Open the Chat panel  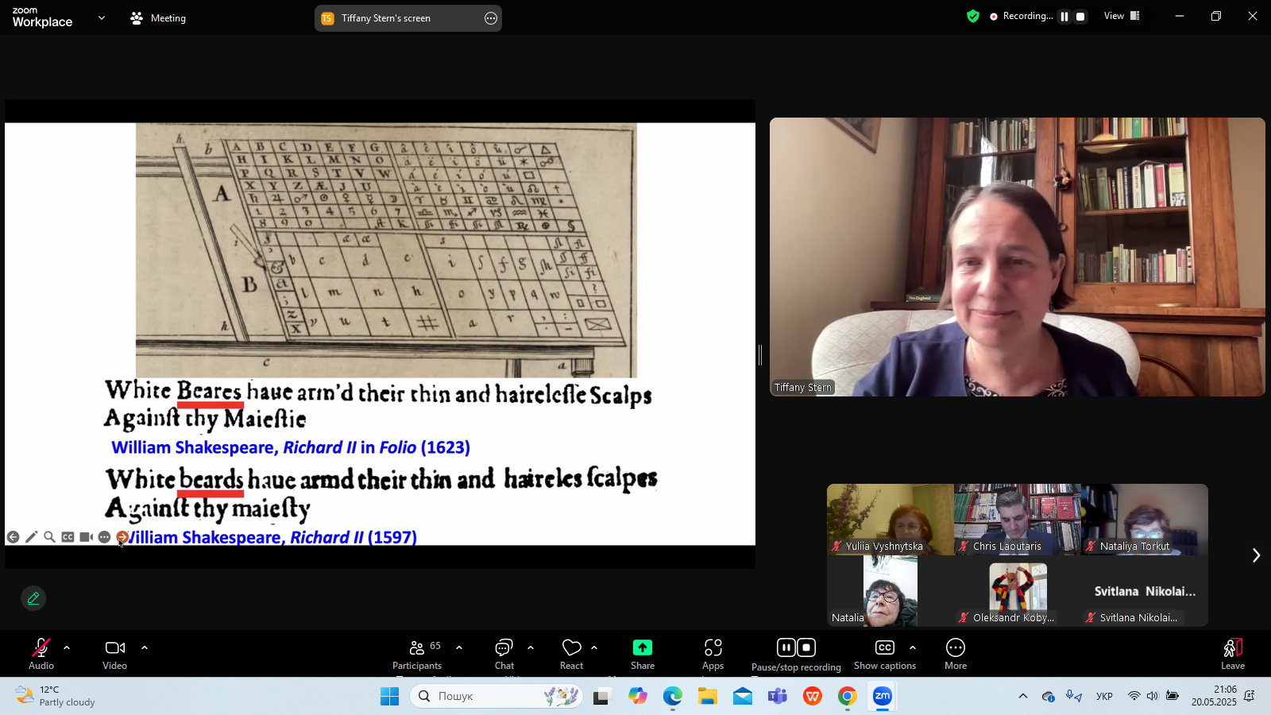504,654
